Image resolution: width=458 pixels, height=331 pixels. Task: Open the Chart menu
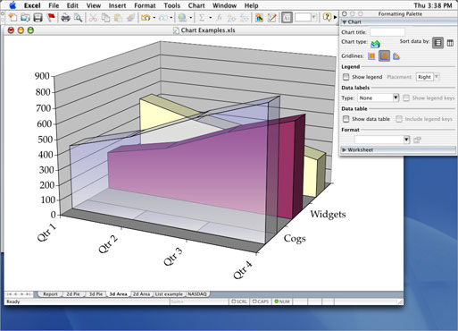[x=196, y=5]
